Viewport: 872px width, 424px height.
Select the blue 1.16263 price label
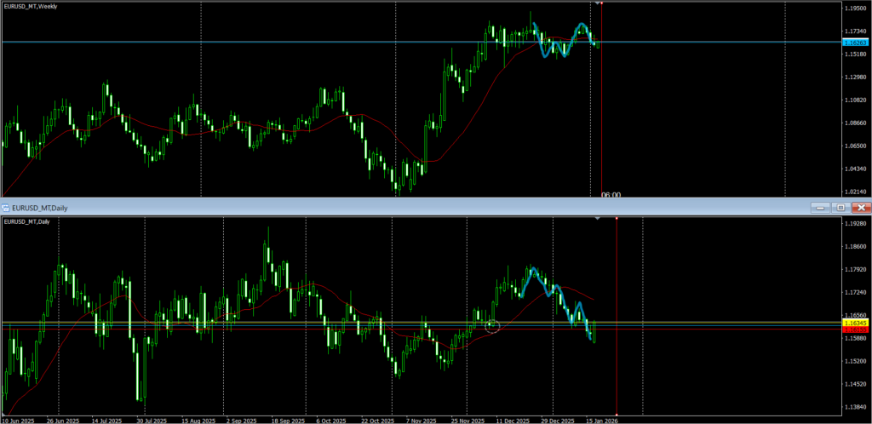point(854,42)
